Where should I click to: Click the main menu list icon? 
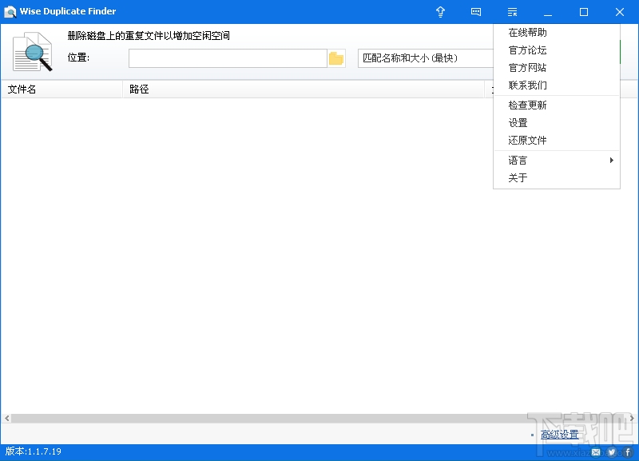click(512, 12)
